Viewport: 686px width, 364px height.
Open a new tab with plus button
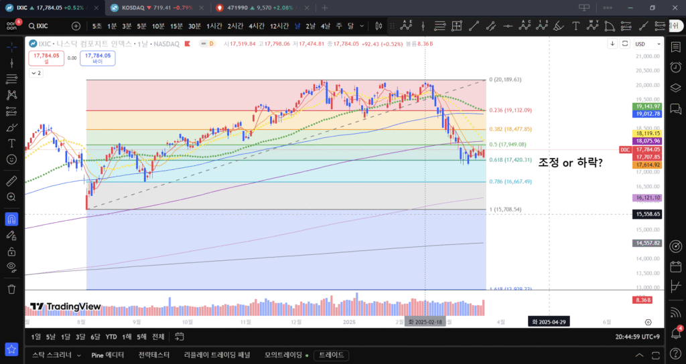pos(325,8)
